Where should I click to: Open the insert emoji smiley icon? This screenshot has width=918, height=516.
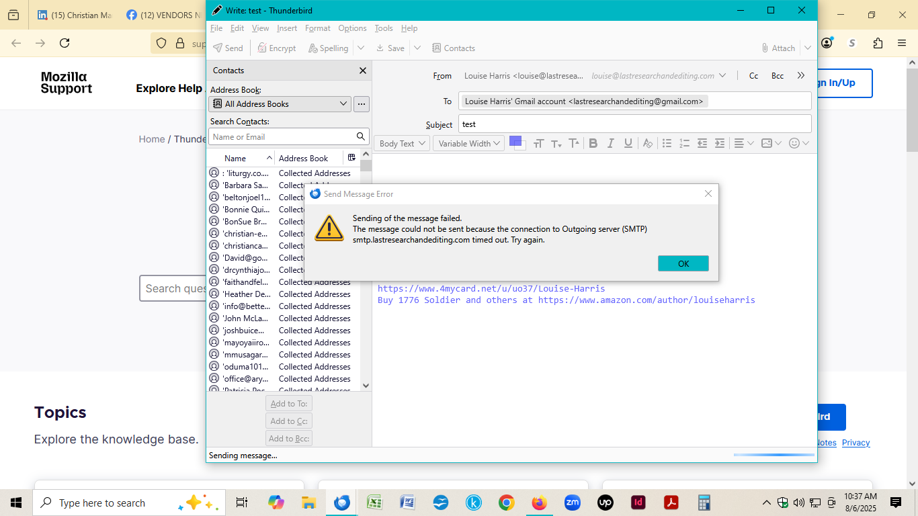[794, 143]
